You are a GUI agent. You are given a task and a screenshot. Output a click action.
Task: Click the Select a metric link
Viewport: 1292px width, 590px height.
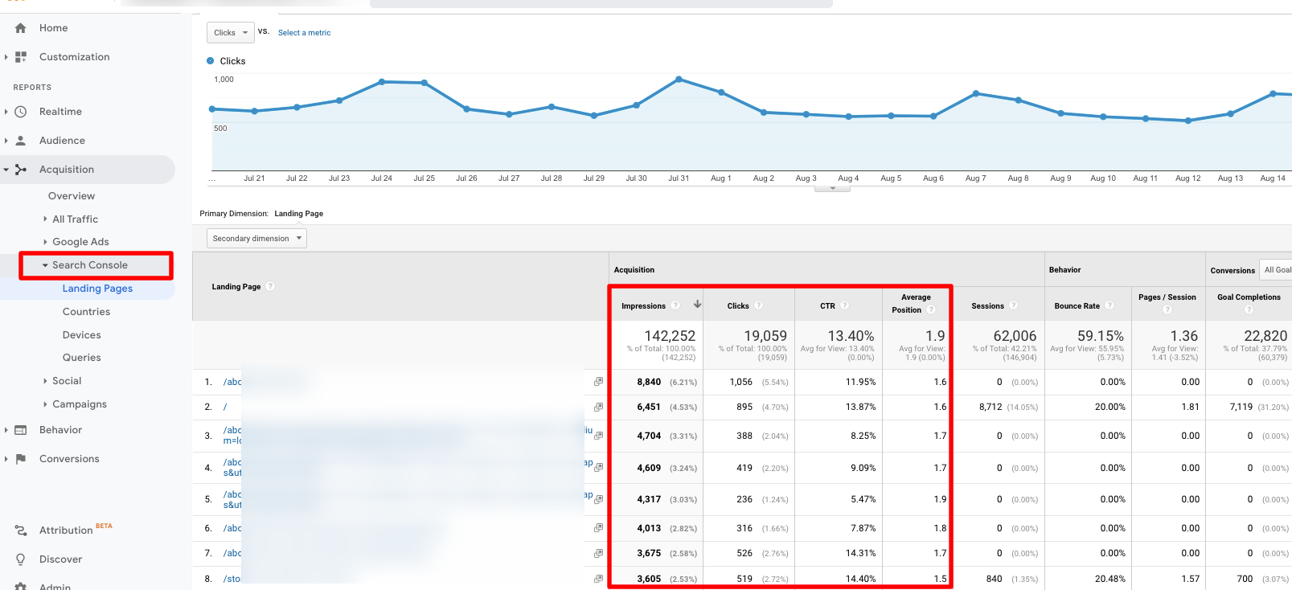[x=304, y=33]
